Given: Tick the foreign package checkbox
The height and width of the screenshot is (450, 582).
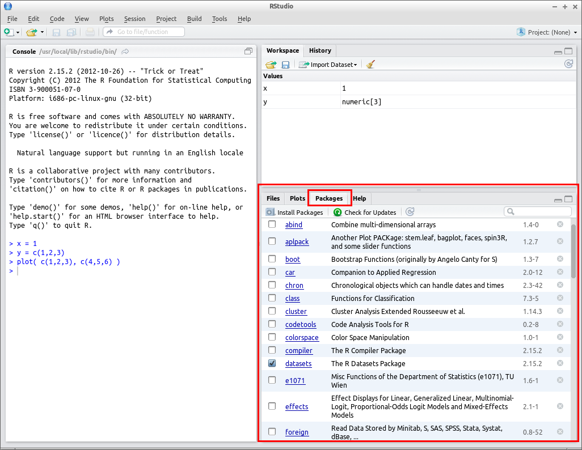Looking at the screenshot, I should [x=272, y=431].
